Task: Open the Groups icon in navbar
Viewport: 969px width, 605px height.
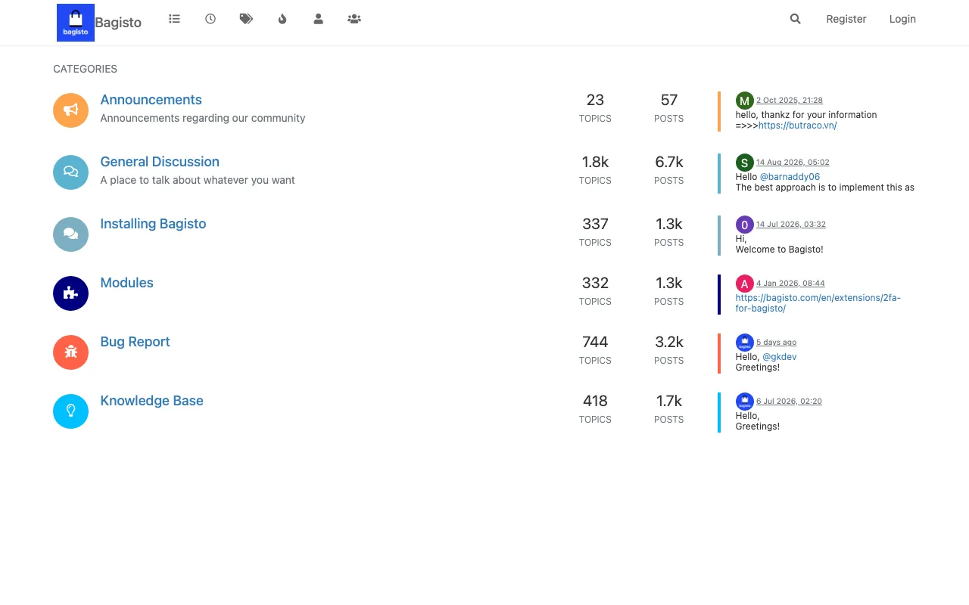Action: click(x=354, y=19)
